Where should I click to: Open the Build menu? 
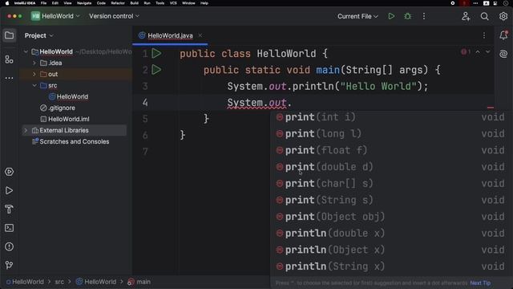[134, 3]
